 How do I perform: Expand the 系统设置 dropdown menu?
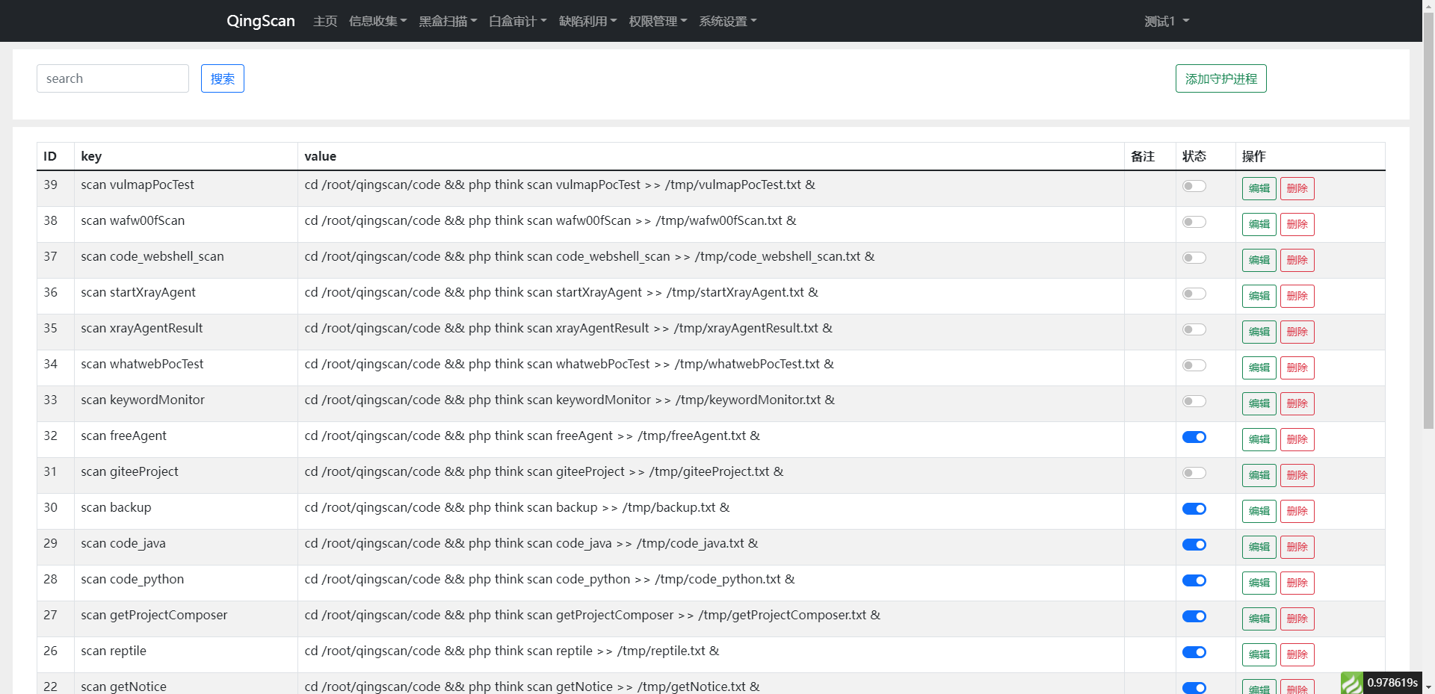[728, 21]
